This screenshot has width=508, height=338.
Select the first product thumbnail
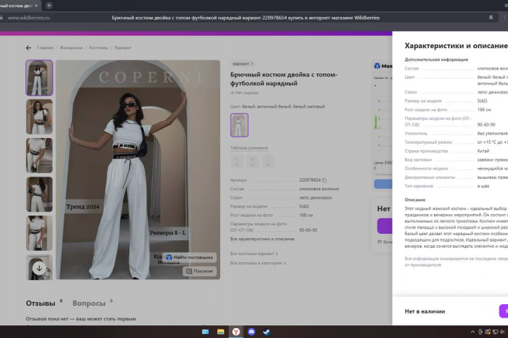click(40, 78)
